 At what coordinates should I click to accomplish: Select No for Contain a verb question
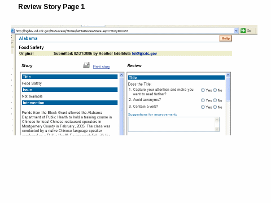(x=215, y=107)
